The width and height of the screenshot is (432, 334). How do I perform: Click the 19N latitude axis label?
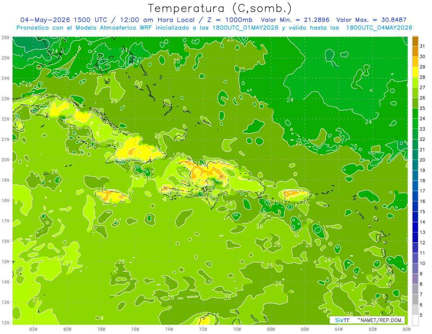[x=6, y=180]
